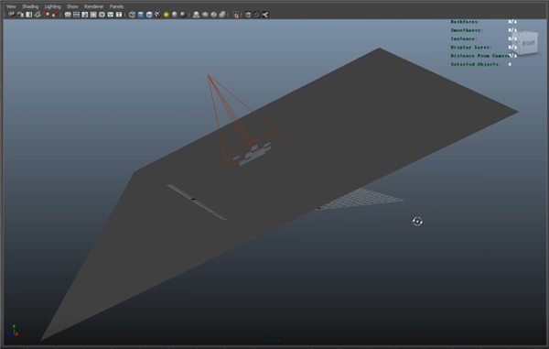Enable smooth shade all blue cube

(140, 15)
